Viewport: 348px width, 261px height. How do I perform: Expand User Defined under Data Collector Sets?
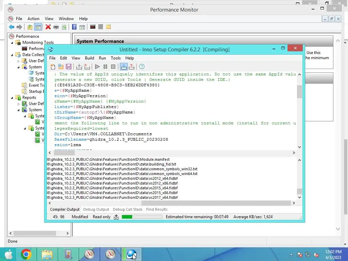coord(19,61)
